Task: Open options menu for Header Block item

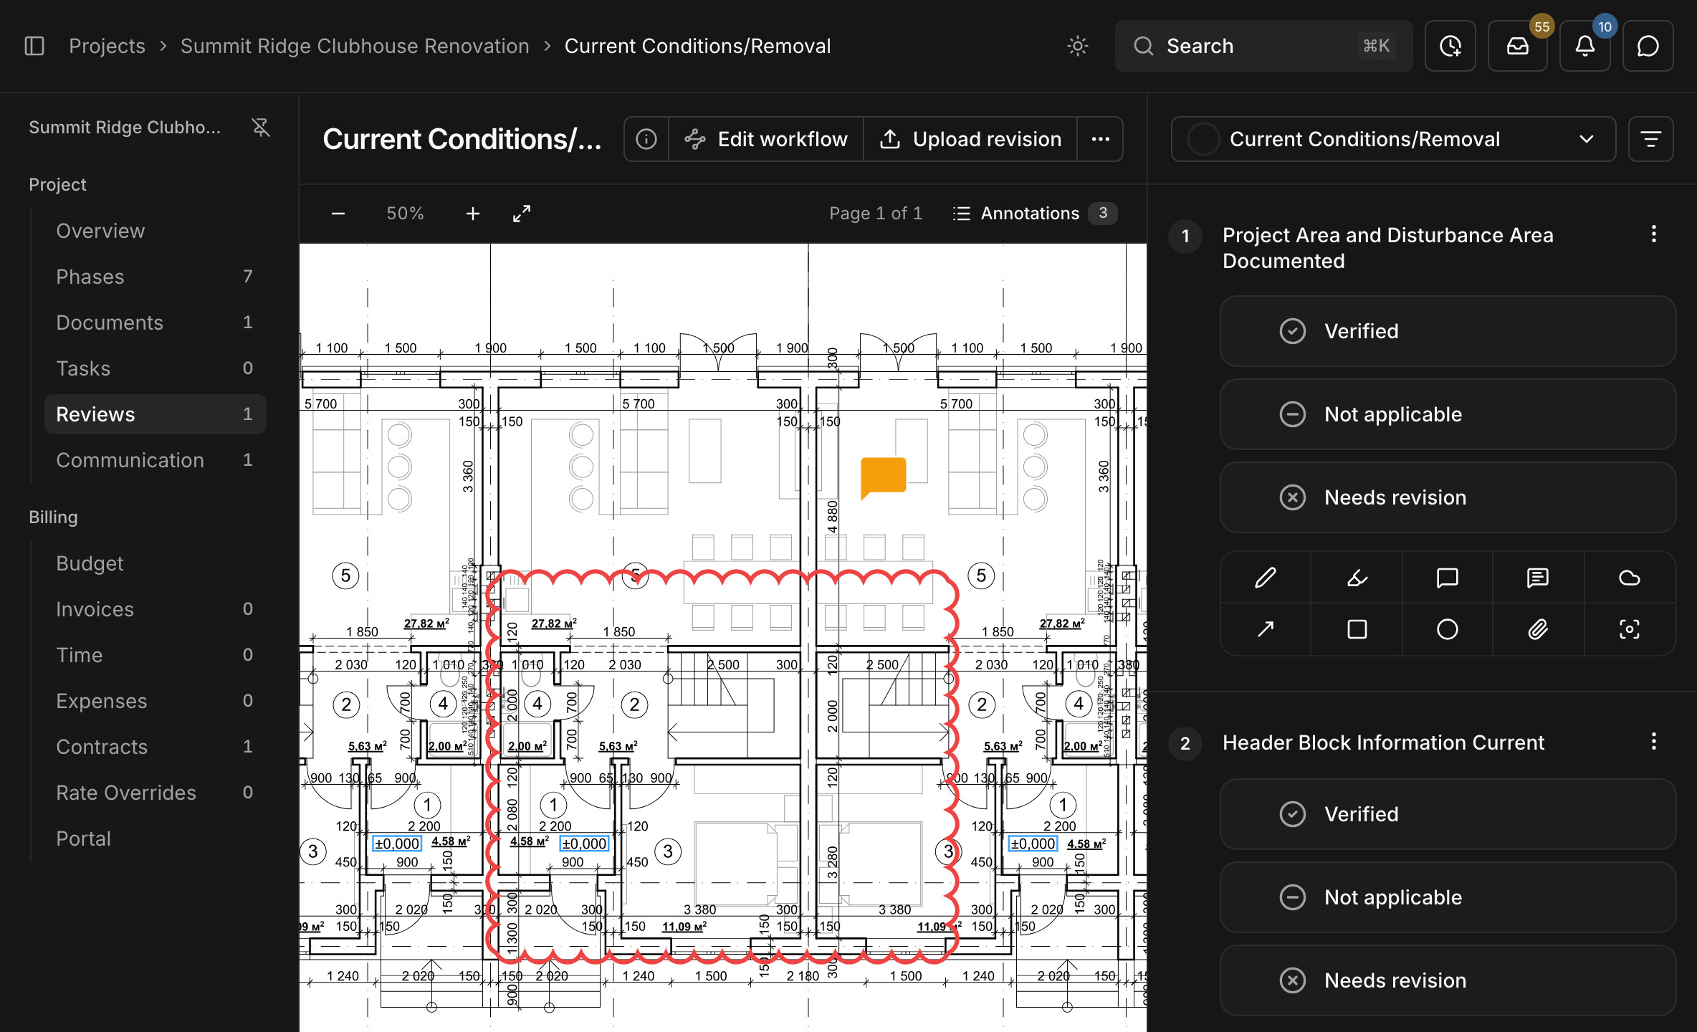Action: [x=1654, y=741]
